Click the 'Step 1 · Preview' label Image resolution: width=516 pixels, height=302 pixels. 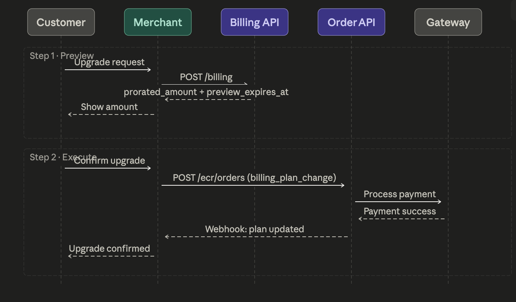click(x=62, y=56)
